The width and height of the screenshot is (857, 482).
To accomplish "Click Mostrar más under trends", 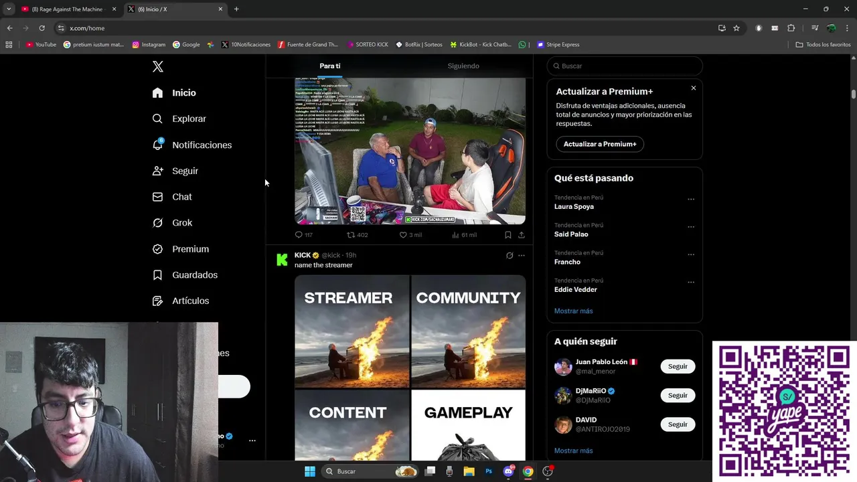I will (573, 311).
